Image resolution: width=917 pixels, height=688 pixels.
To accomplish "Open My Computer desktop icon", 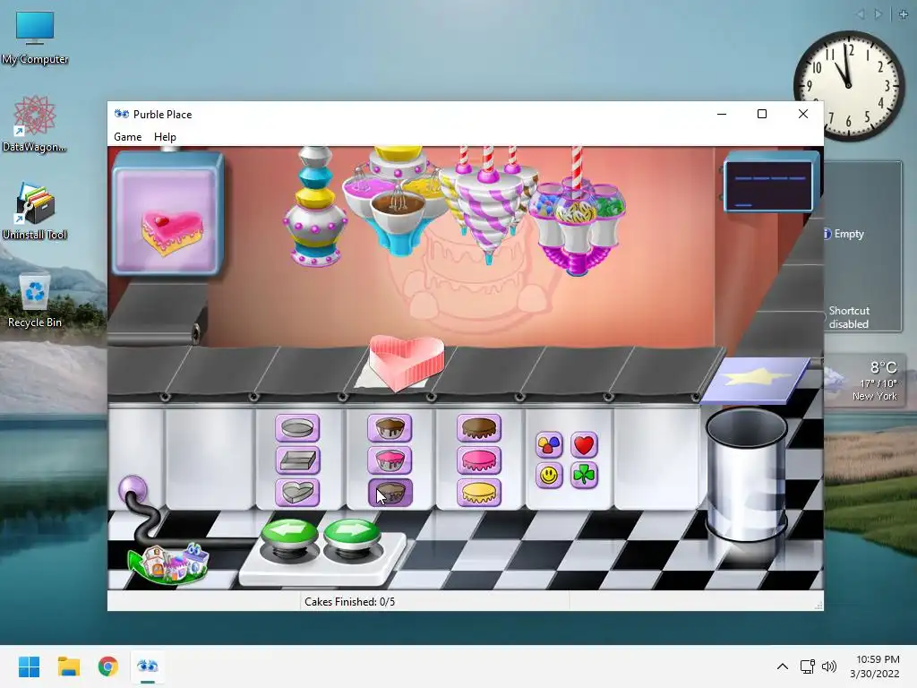I will (x=35, y=39).
